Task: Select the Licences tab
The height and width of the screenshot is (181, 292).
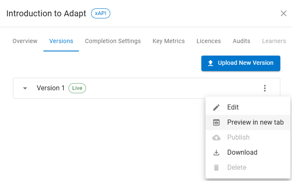Action: coord(208,41)
